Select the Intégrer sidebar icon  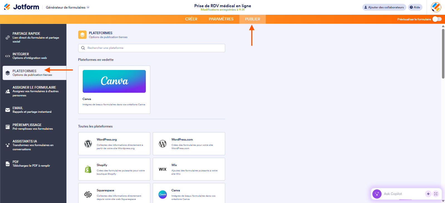coord(7,56)
